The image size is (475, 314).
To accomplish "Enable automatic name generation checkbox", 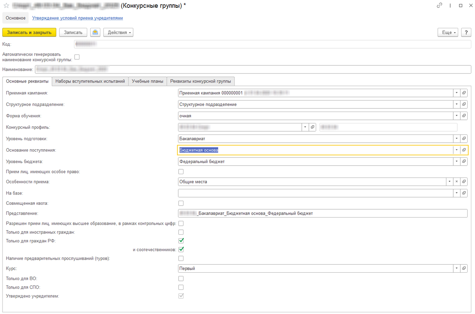I will pos(77,57).
